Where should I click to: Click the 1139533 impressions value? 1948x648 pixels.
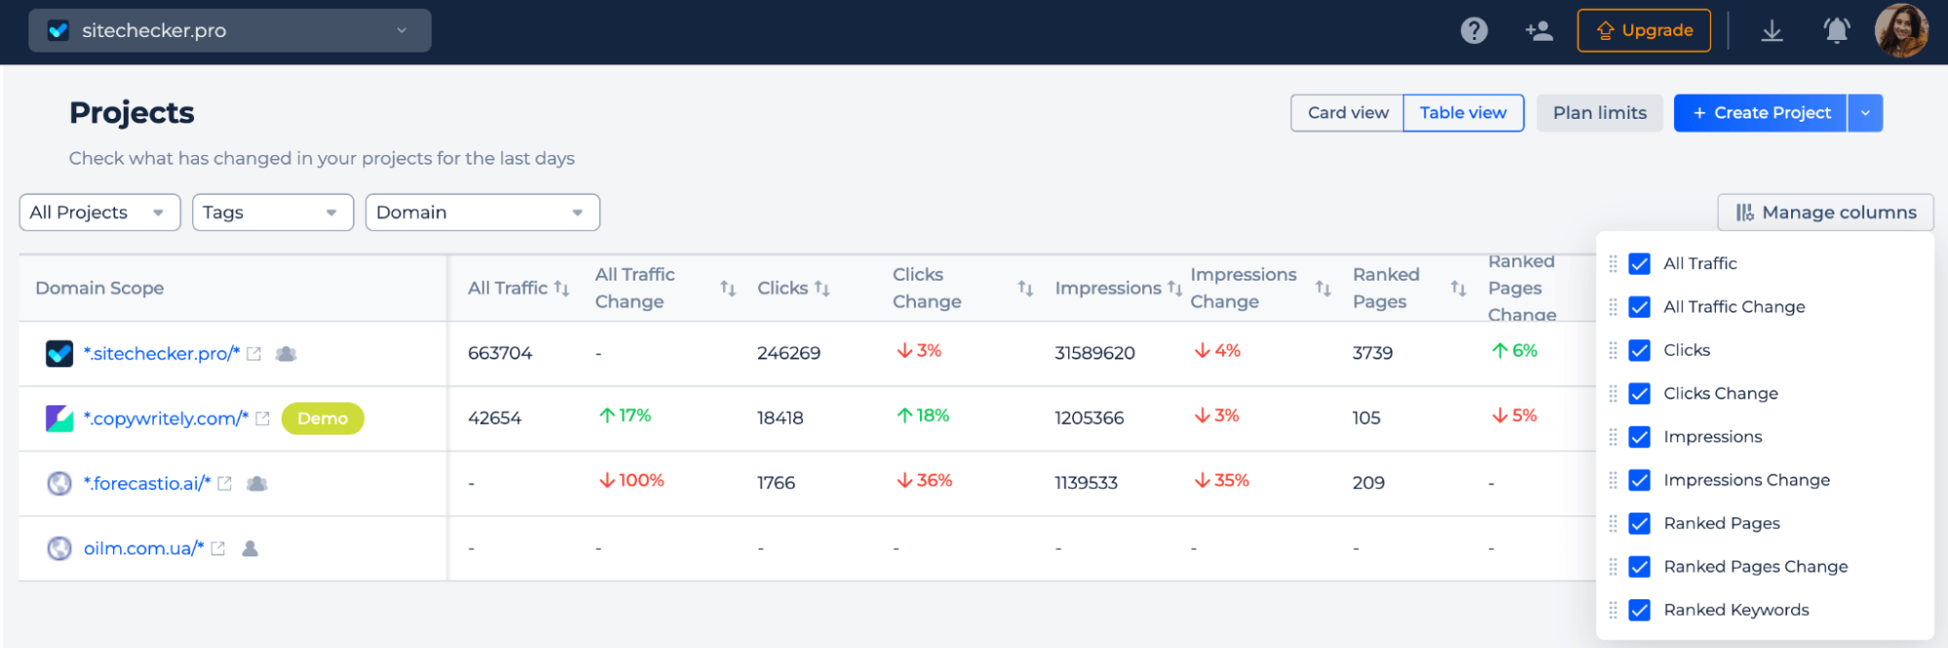pos(1086,483)
